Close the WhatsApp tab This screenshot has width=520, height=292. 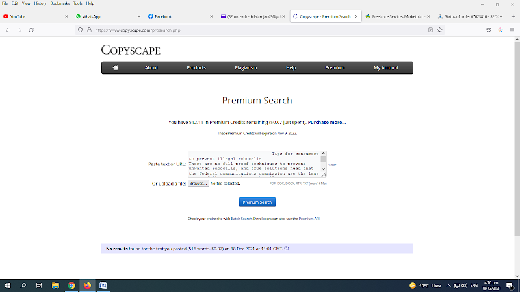coord(139,16)
